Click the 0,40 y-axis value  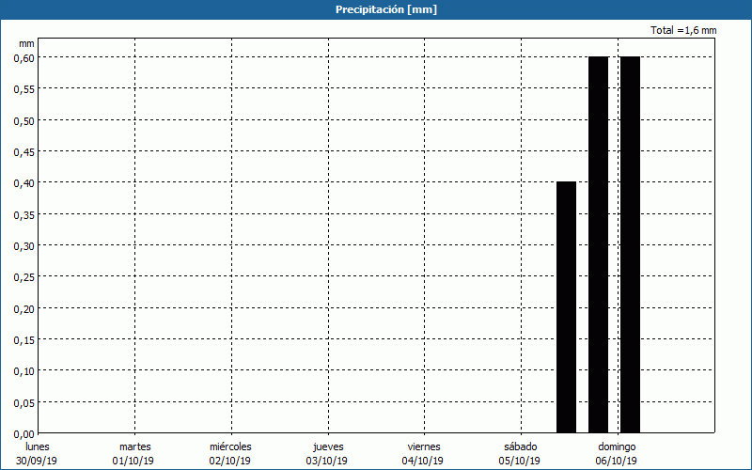point(24,183)
